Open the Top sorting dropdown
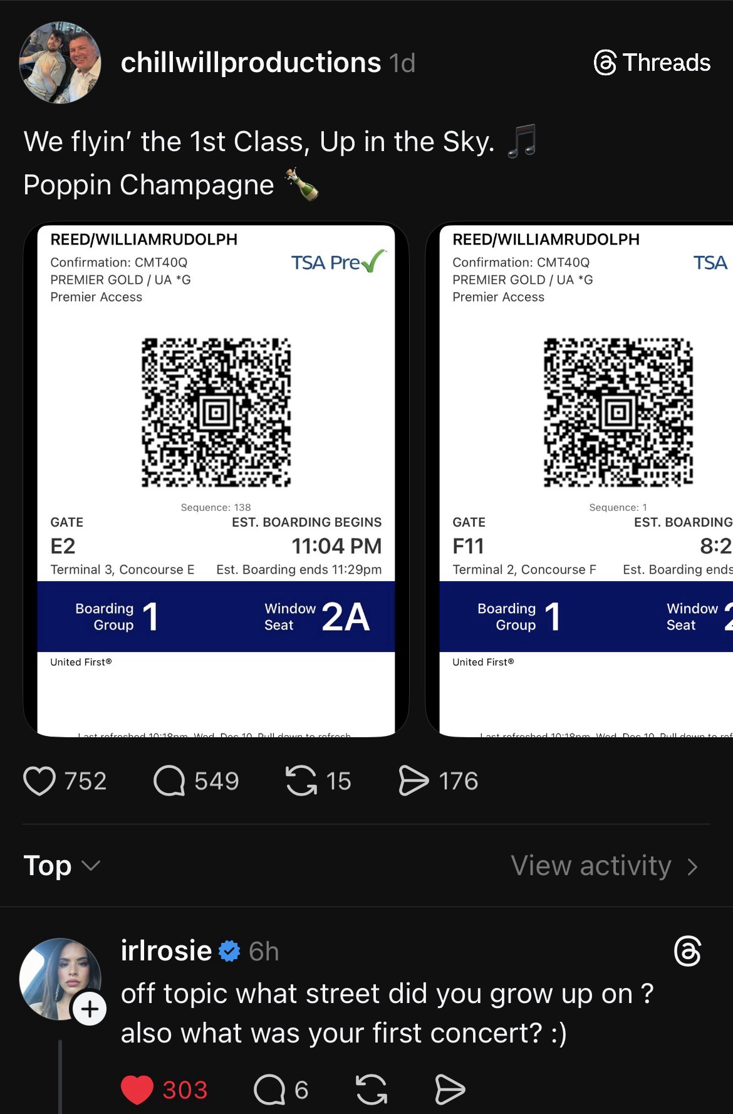The image size is (733, 1114). point(61,866)
